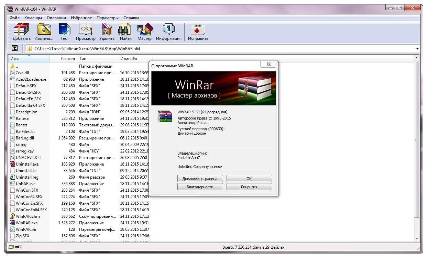Select the WinConEn.SFX file name
The image size is (429, 260).
[29, 203]
